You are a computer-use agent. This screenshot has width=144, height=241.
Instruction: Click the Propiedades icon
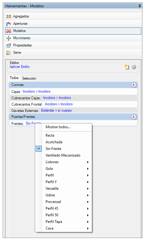(9, 45)
